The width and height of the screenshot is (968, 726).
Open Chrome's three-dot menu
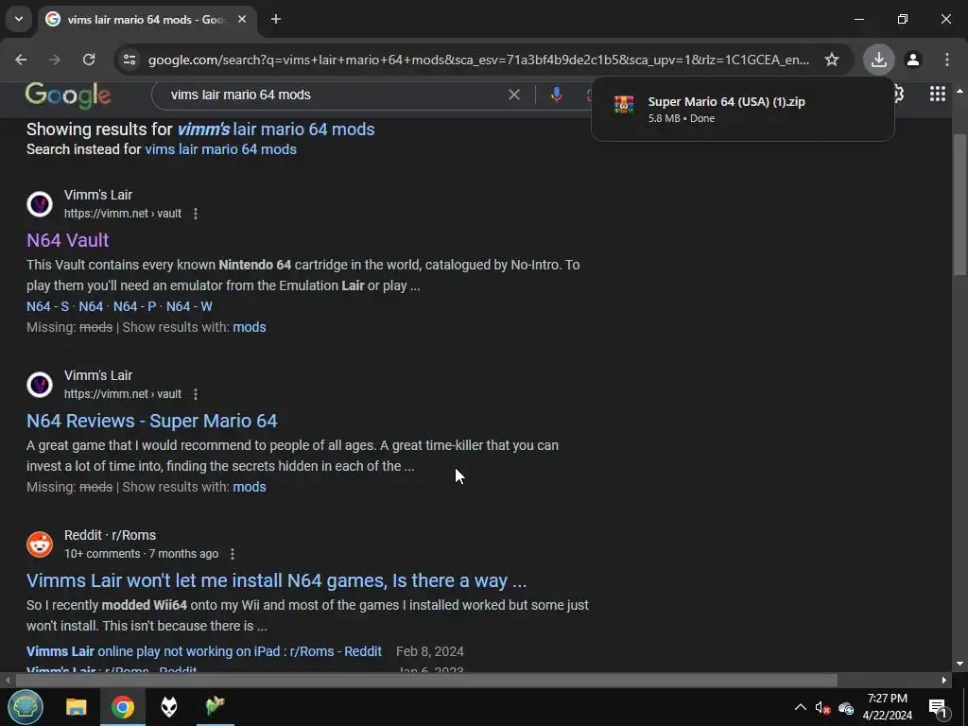pos(947,60)
